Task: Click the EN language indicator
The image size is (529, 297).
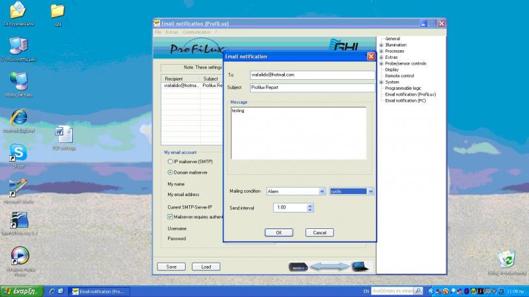Action: click(366, 291)
